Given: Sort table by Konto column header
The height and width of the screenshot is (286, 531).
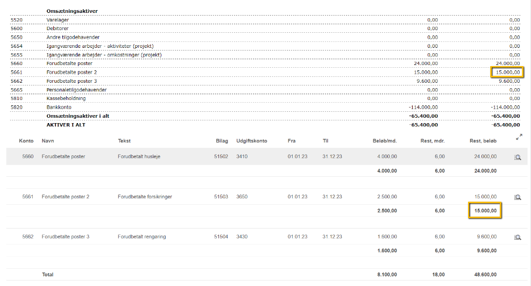Looking at the screenshot, I should 26,141.
